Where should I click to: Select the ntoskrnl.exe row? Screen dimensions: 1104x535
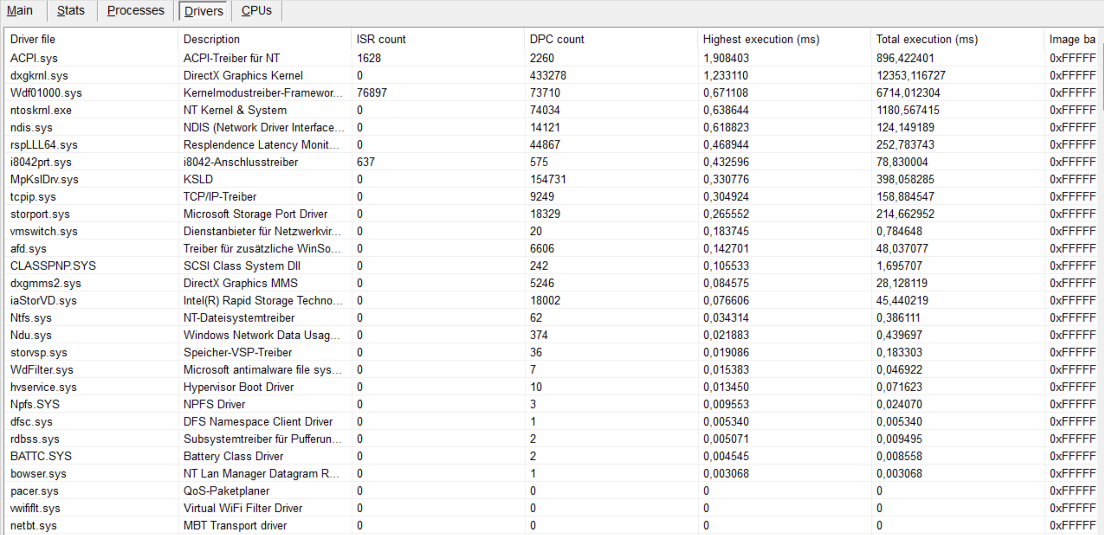(41, 110)
